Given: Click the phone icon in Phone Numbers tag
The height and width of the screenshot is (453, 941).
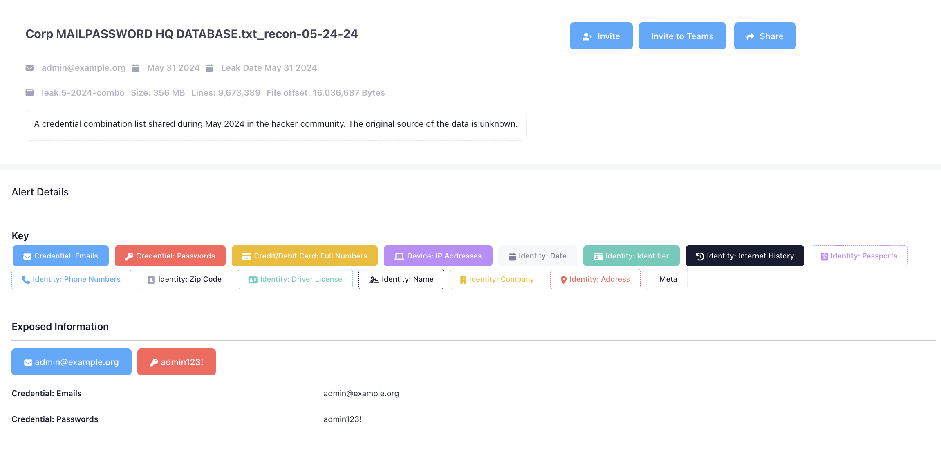Looking at the screenshot, I should pyautogui.click(x=26, y=280).
